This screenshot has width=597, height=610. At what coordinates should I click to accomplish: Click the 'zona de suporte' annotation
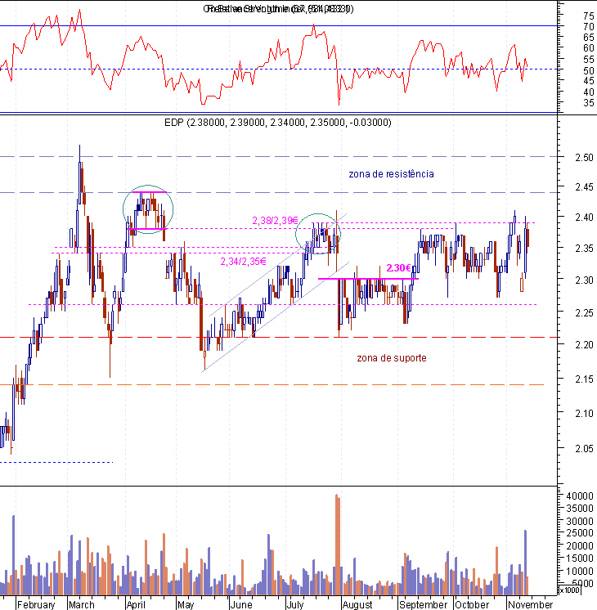click(x=392, y=358)
